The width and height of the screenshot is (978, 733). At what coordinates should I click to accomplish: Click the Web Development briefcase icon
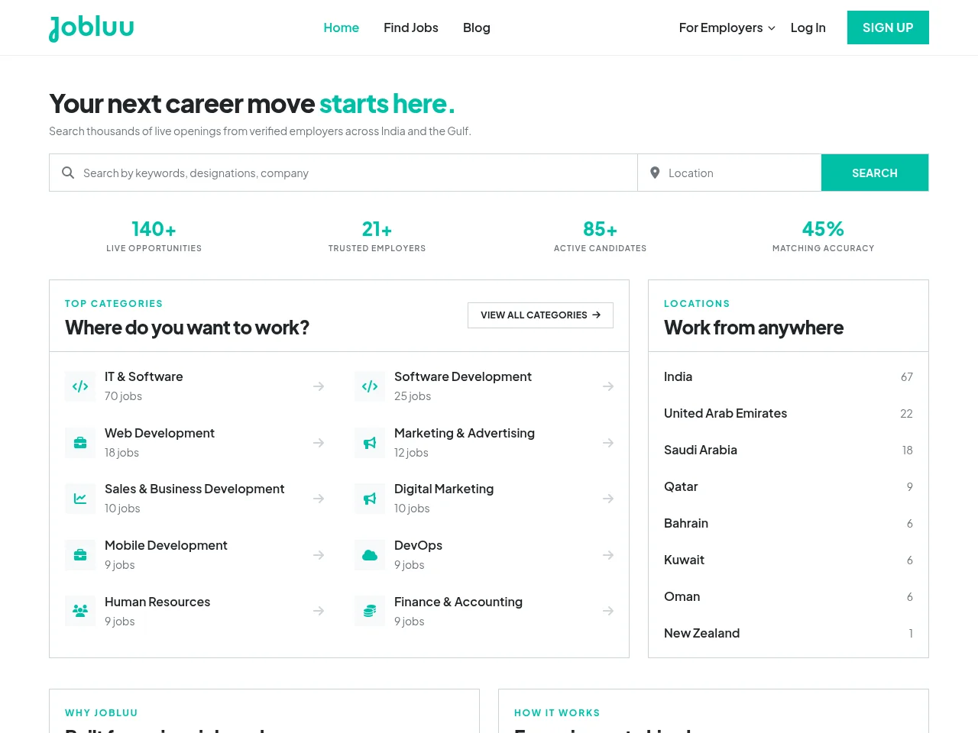(80, 443)
